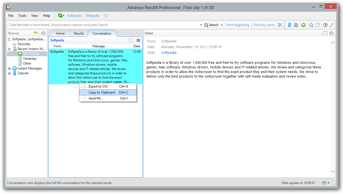Select Yesterday in the Browse tree
This screenshot has width=344, height=194.
[x=30, y=59]
